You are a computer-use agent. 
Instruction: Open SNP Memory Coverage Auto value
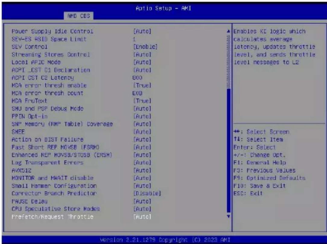[142, 124]
